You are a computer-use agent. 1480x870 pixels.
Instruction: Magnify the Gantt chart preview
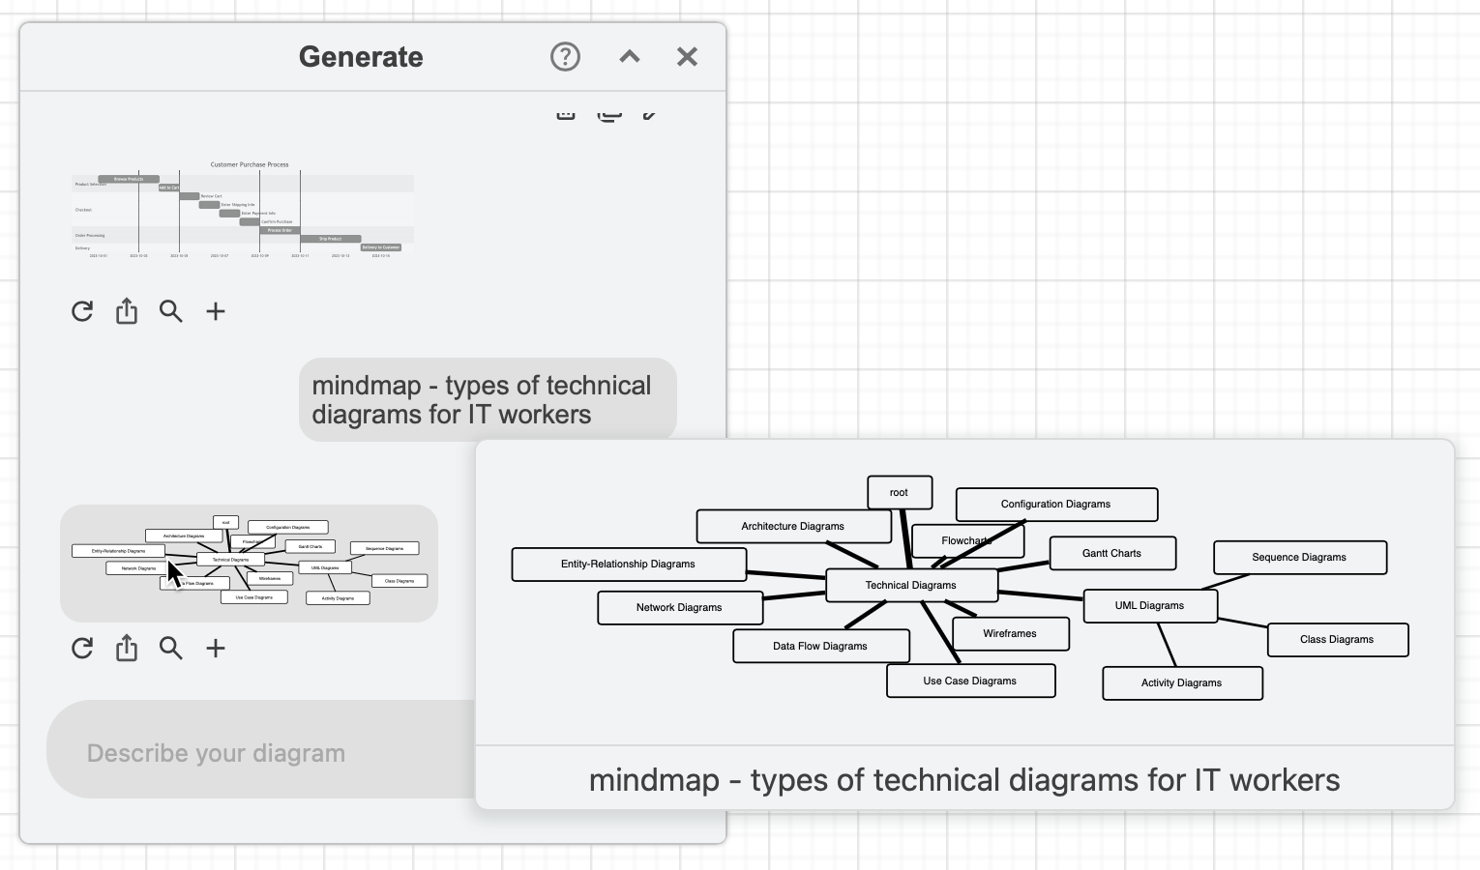171,311
